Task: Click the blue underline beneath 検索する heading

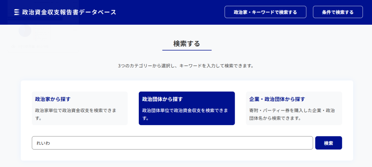Action: pos(187,50)
